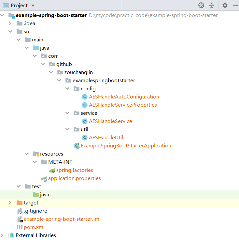Click the spring.factories file icon
The width and height of the screenshot is (239, 240).
(52, 170)
